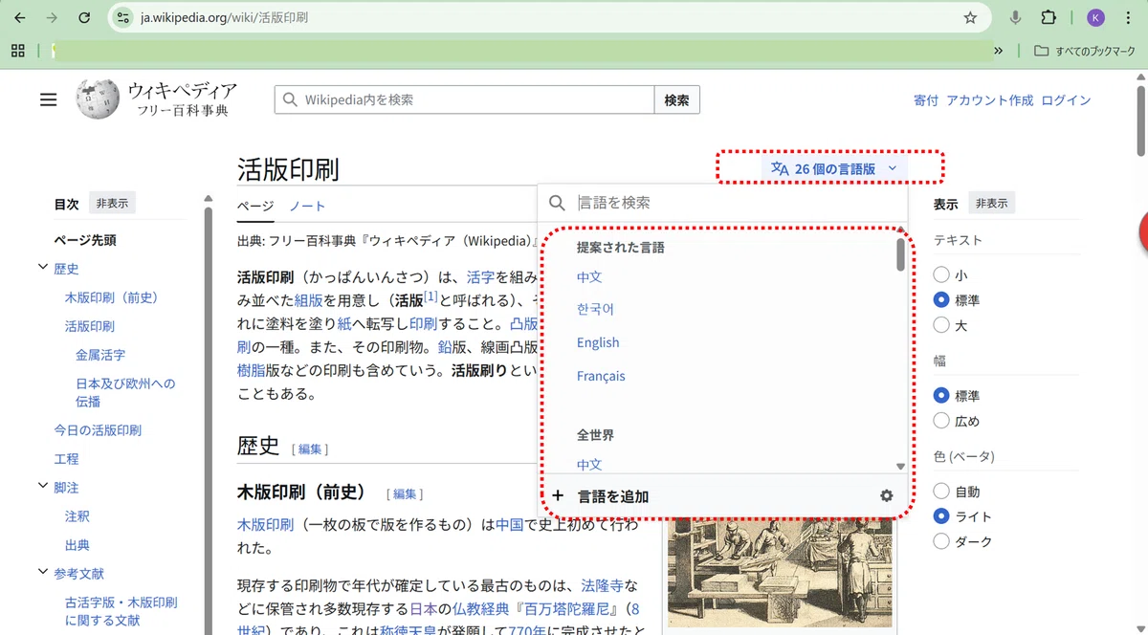Select text size 標準 radio button
Viewport: 1148px width, 635px height.
(941, 300)
